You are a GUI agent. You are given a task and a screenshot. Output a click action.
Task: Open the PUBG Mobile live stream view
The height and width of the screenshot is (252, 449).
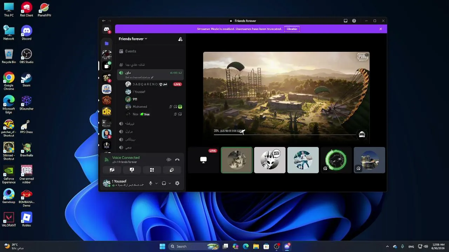[286, 98]
